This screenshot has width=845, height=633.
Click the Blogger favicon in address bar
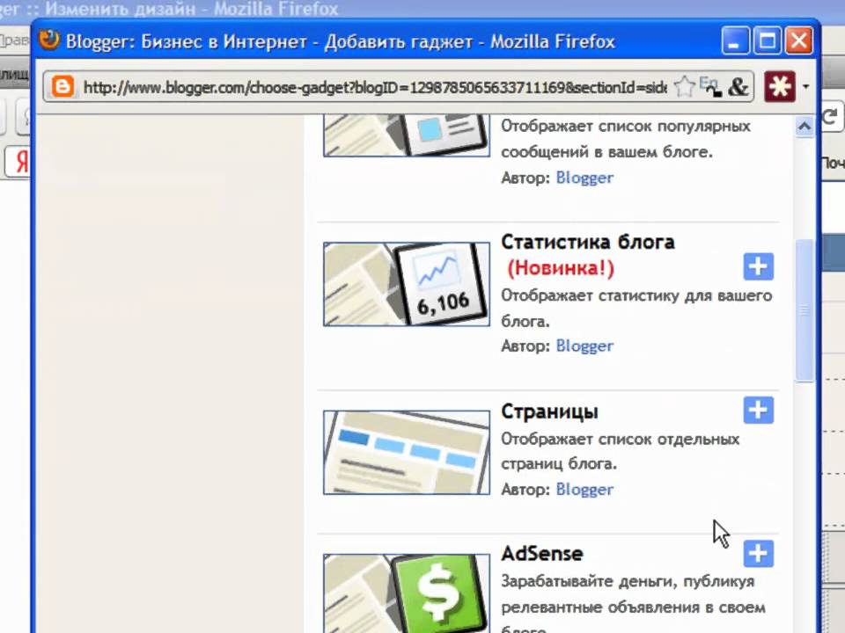pyautogui.click(x=62, y=87)
